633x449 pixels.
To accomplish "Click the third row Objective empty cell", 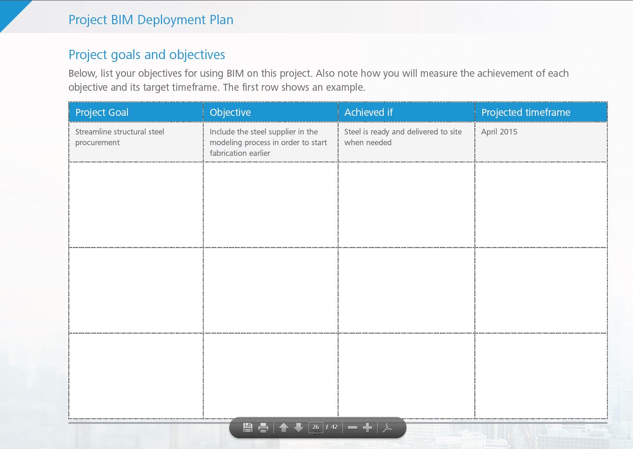I will click(x=271, y=290).
